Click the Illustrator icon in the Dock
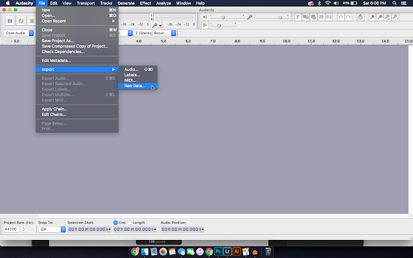This screenshot has width=413, height=258. 237,252
